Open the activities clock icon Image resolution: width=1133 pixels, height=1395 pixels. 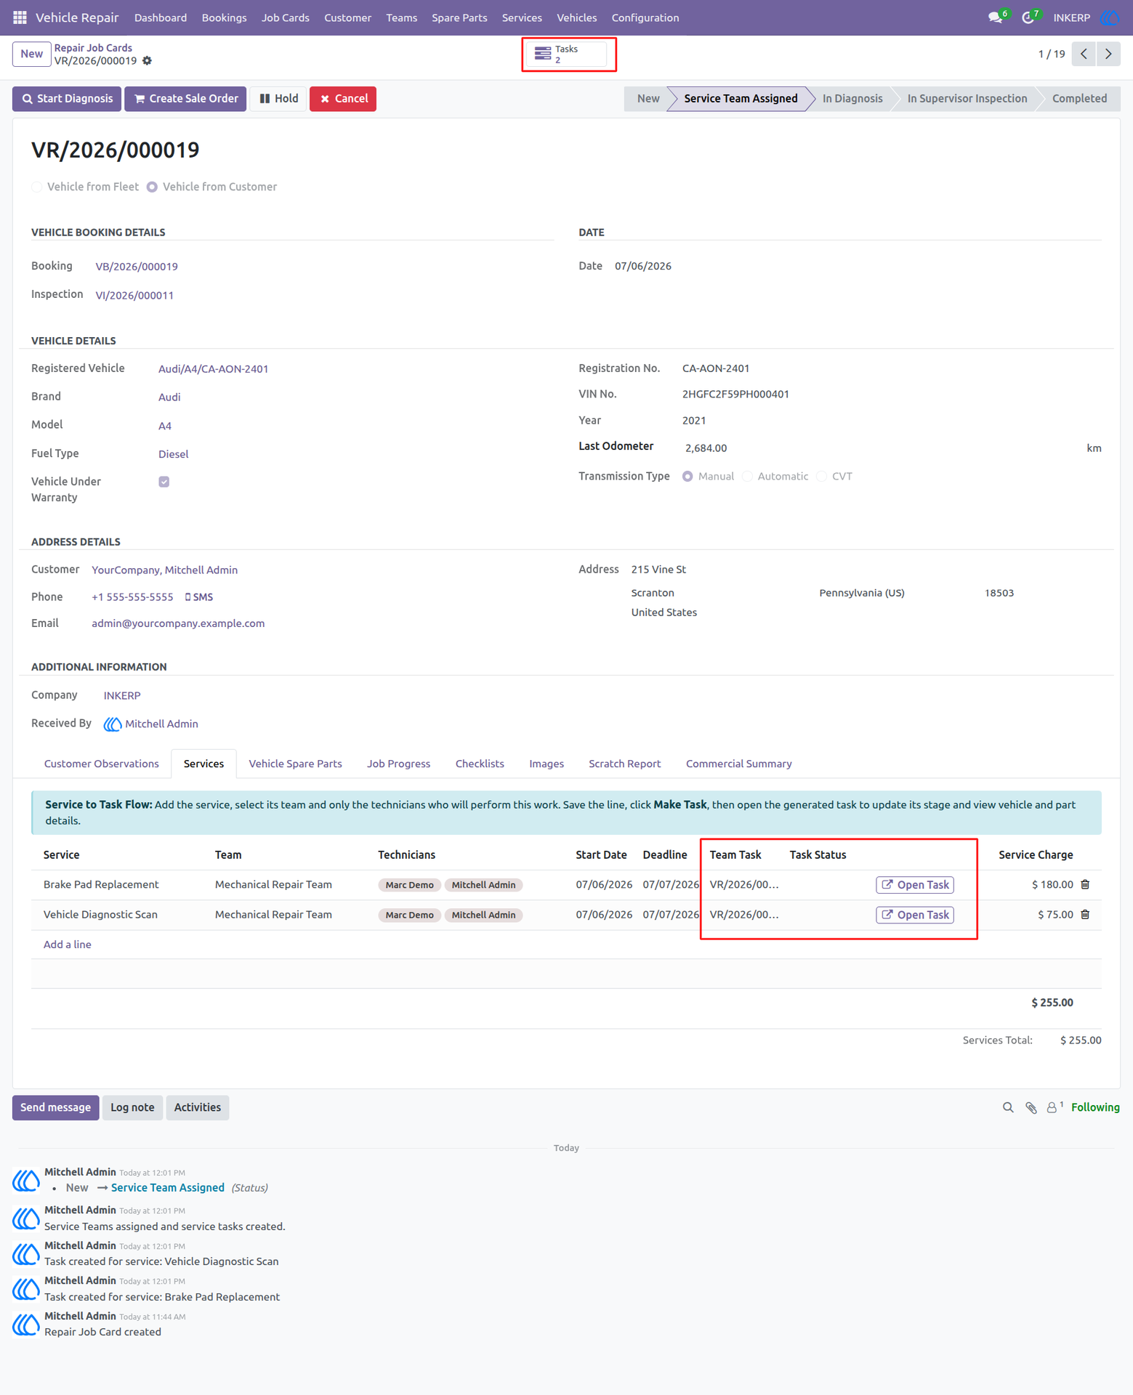coord(1028,17)
